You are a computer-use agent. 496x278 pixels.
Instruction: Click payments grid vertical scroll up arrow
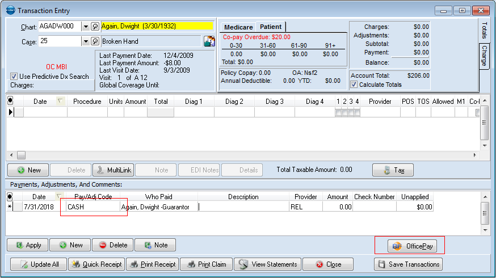click(485, 197)
